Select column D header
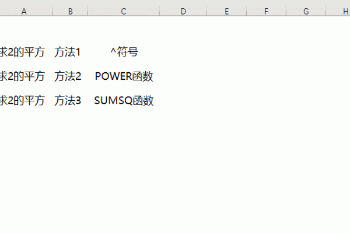The width and height of the screenshot is (350, 233). coord(183,11)
